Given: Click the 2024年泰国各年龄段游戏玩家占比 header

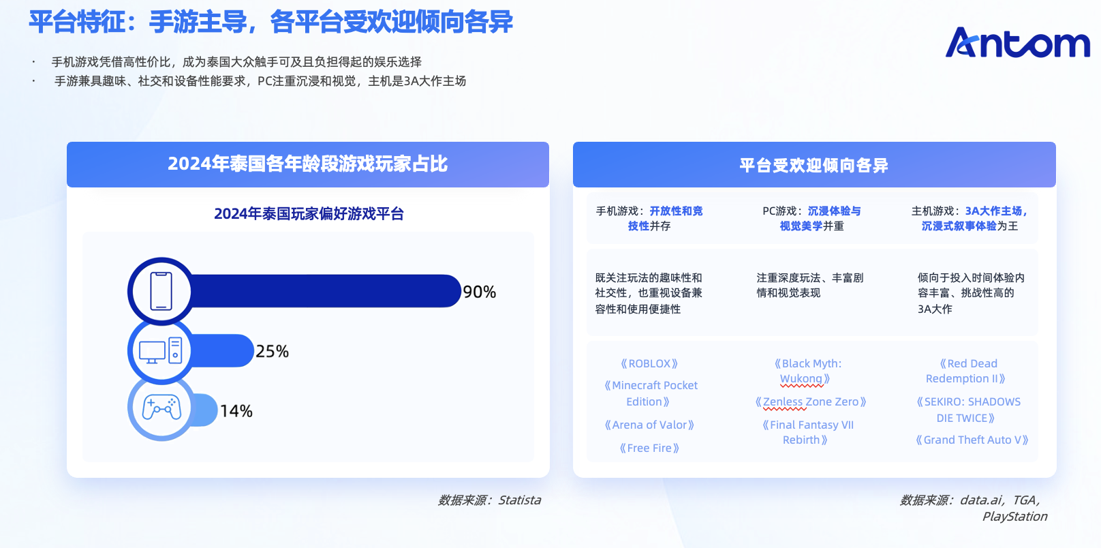Looking at the screenshot, I should pos(308,164).
